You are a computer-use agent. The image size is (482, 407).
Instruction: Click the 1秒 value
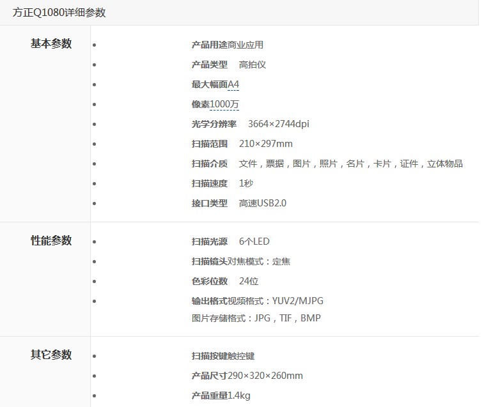246,183
